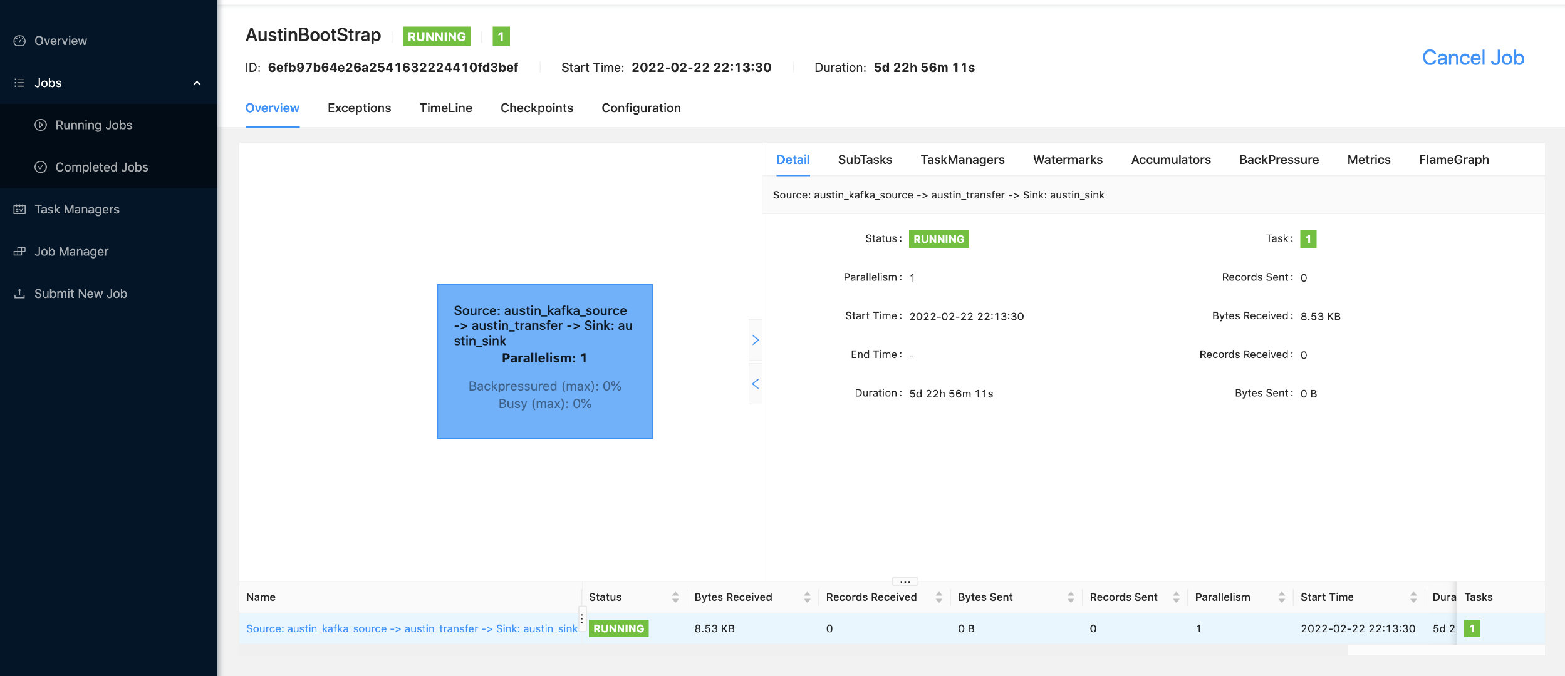Open the austin_kafka_source row name link

point(411,628)
